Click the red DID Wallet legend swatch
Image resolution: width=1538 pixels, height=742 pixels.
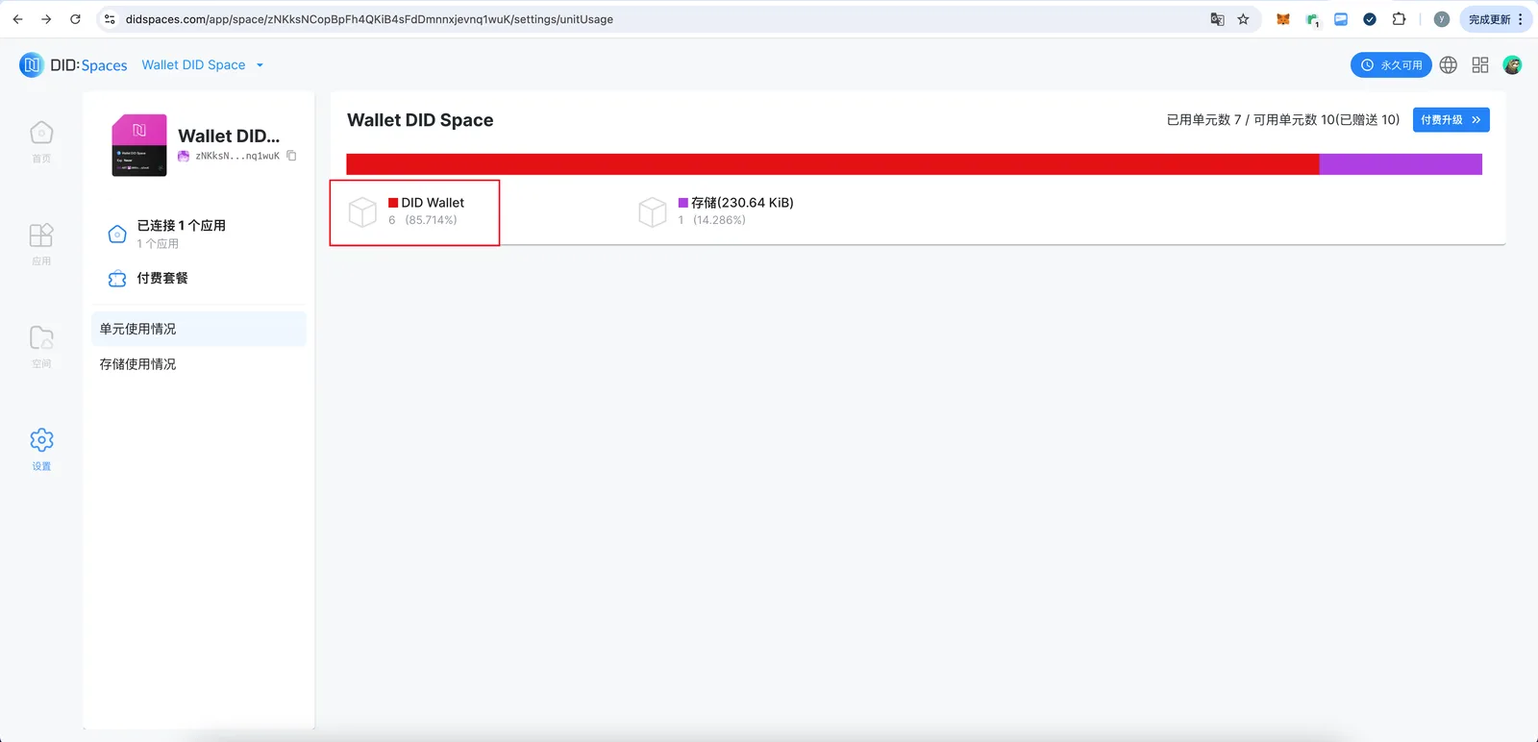pyautogui.click(x=393, y=203)
